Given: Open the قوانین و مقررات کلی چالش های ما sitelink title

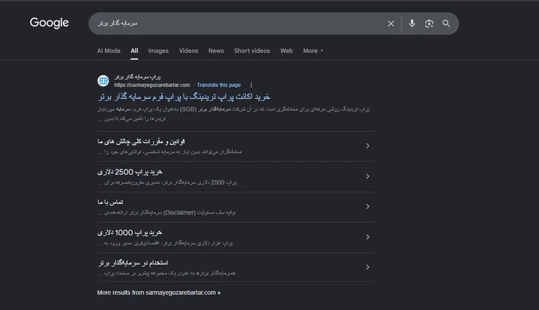Looking at the screenshot, I should 141,141.
